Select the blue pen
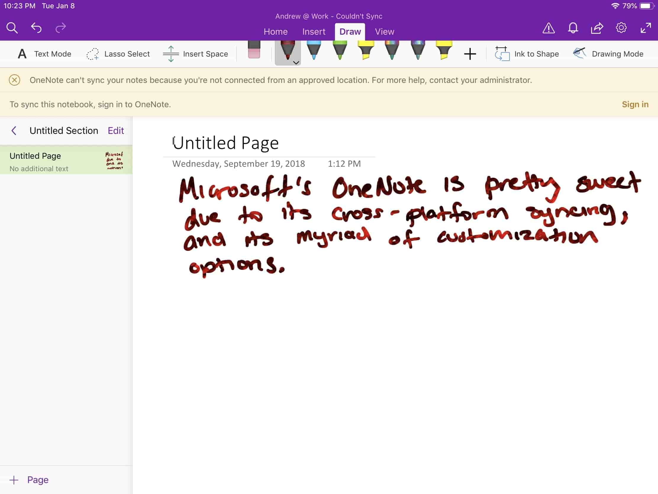This screenshot has width=658, height=494. [314, 51]
